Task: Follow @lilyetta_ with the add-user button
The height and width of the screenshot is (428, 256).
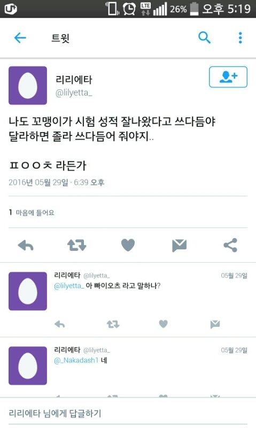Action: pos(228,77)
